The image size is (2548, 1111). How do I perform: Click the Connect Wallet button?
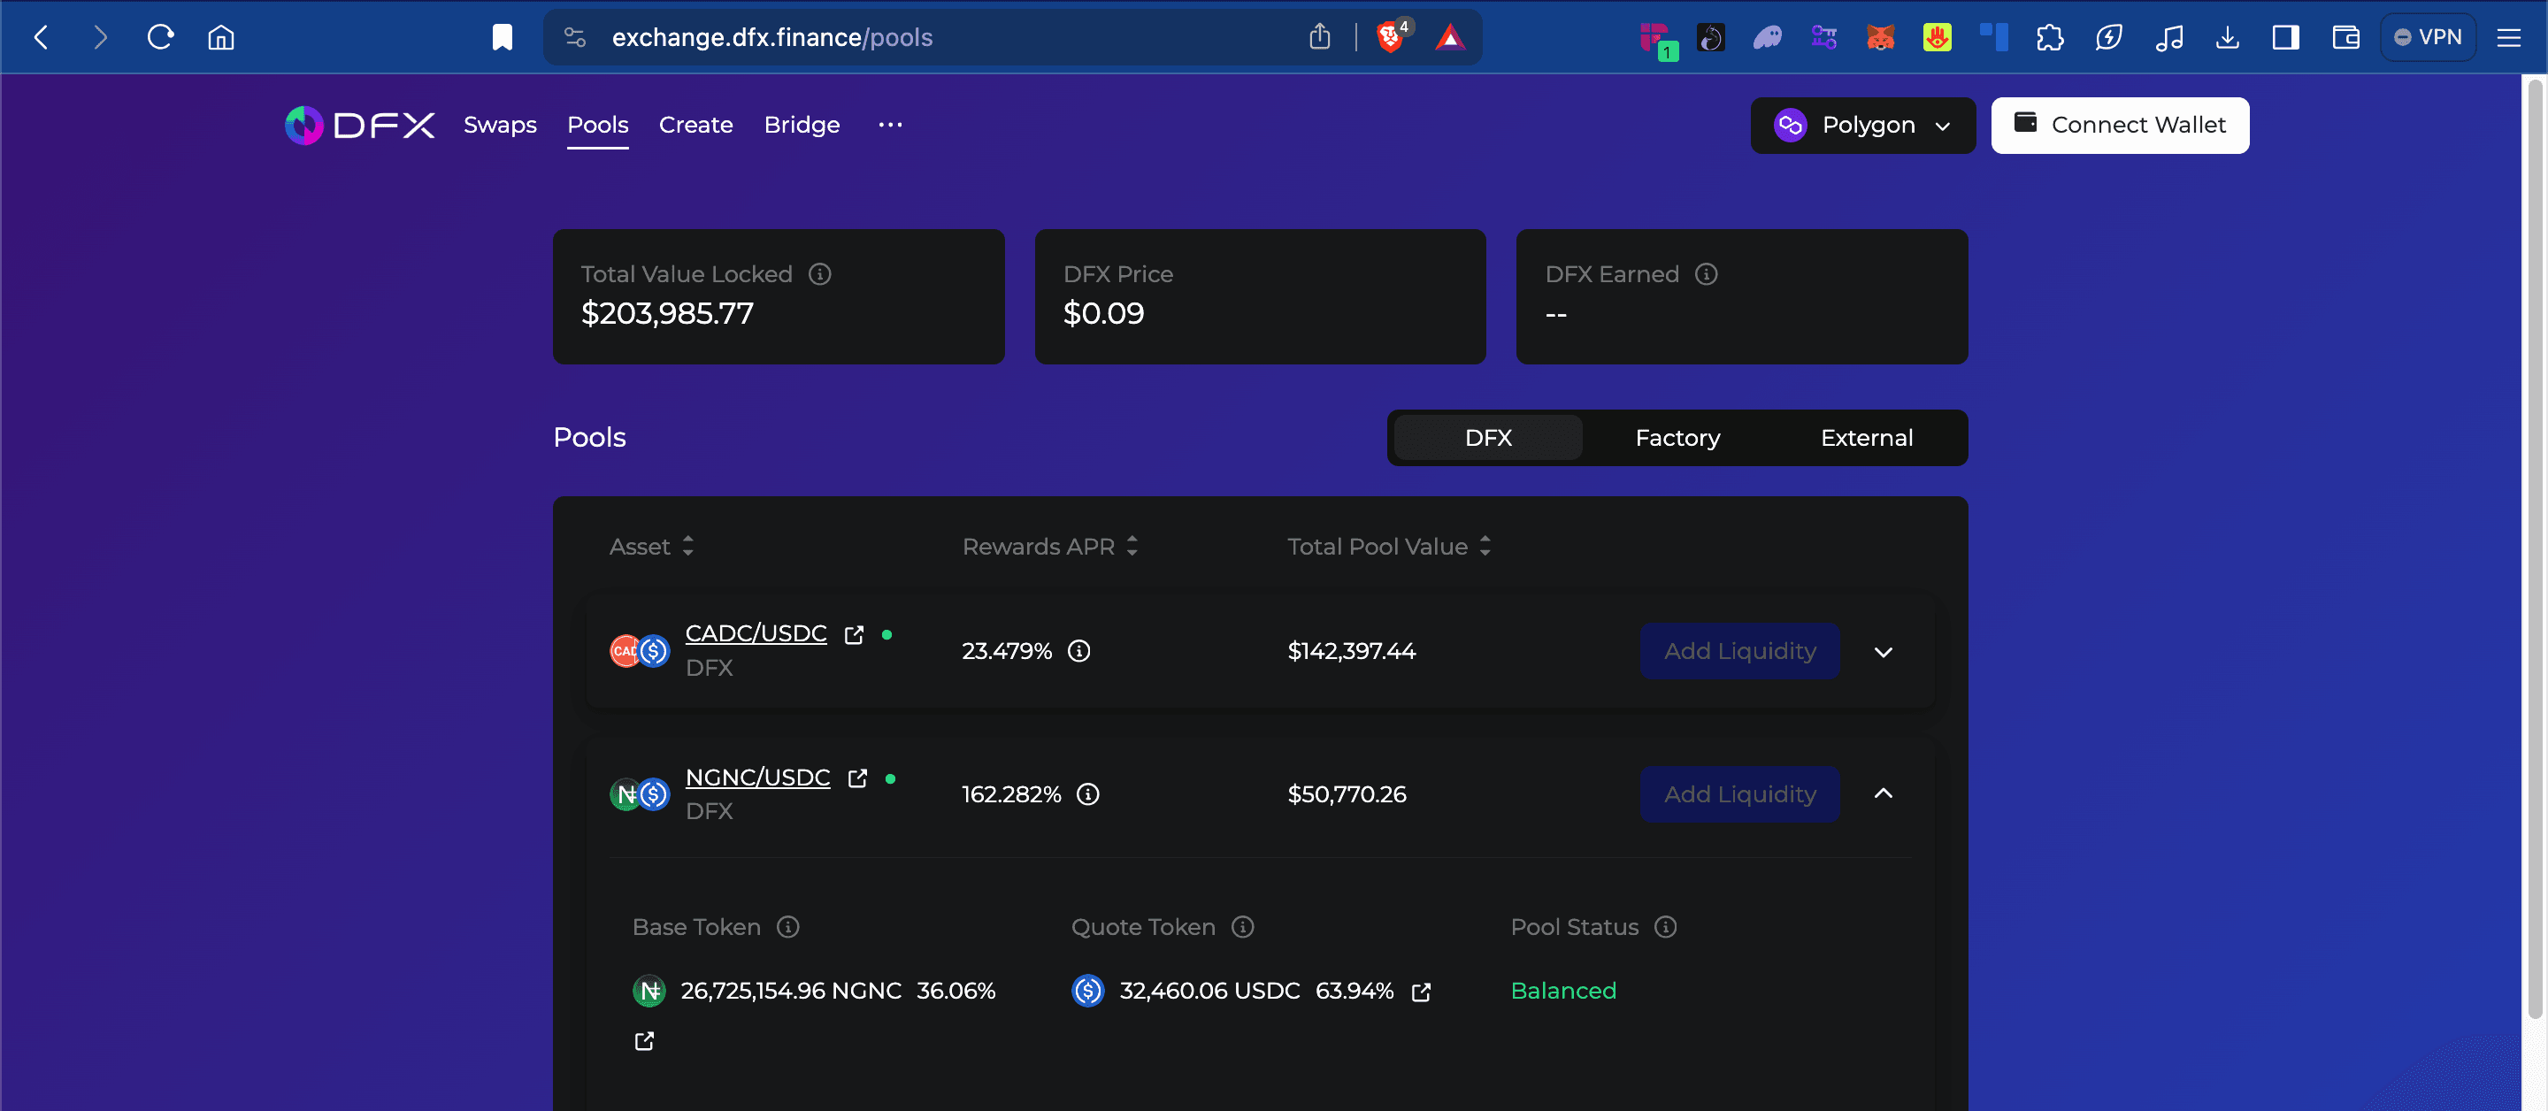(2119, 126)
